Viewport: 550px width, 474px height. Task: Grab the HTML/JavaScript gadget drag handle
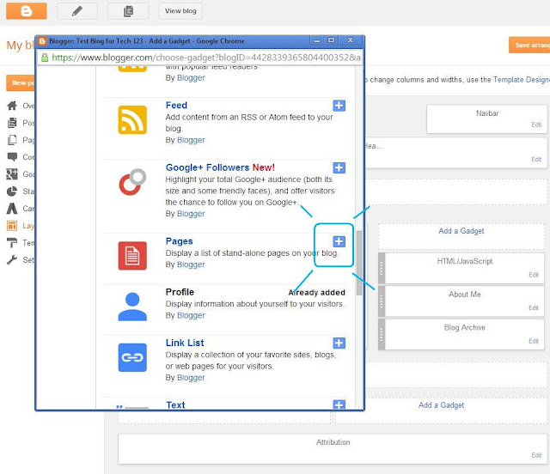(382, 268)
